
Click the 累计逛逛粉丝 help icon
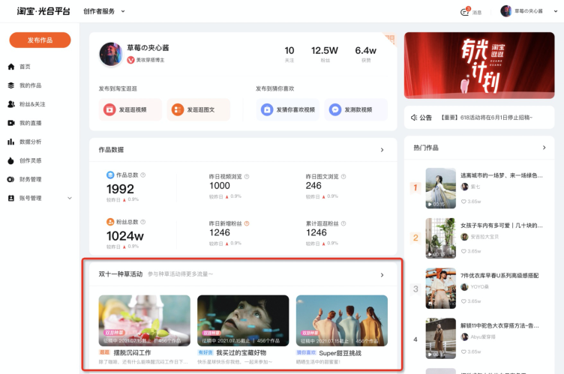[343, 223]
